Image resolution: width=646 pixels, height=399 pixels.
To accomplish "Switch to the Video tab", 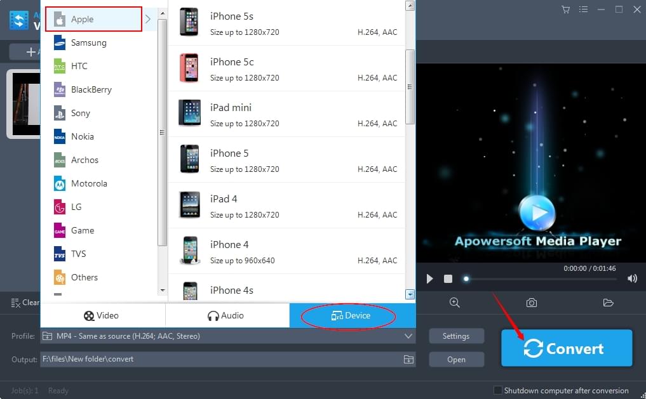I will pyautogui.click(x=102, y=315).
